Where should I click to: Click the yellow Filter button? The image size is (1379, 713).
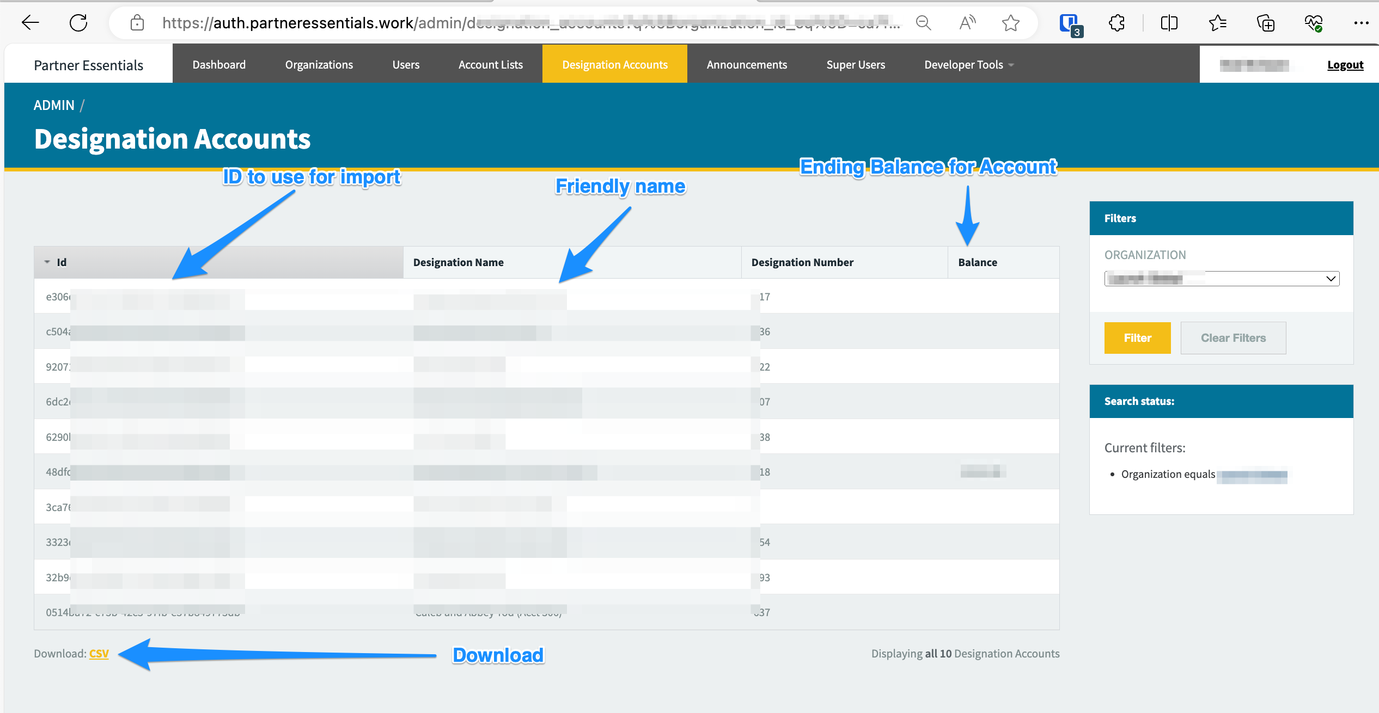click(x=1137, y=338)
